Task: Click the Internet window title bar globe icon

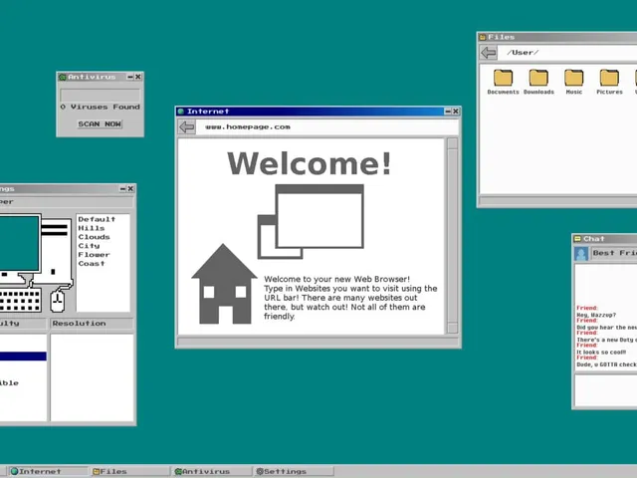Action: (x=181, y=112)
